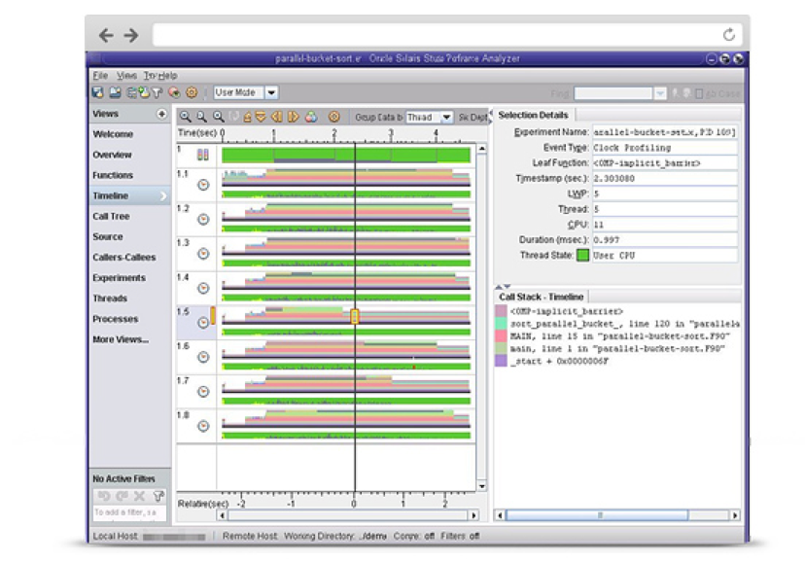Open the Functions view from the sidebar

[x=114, y=174]
